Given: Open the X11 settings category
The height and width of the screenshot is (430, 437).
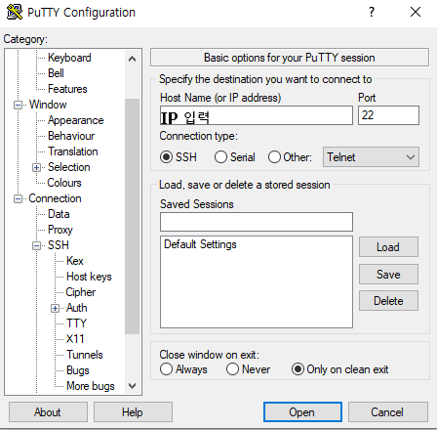Looking at the screenshot, I should (75, 339).
